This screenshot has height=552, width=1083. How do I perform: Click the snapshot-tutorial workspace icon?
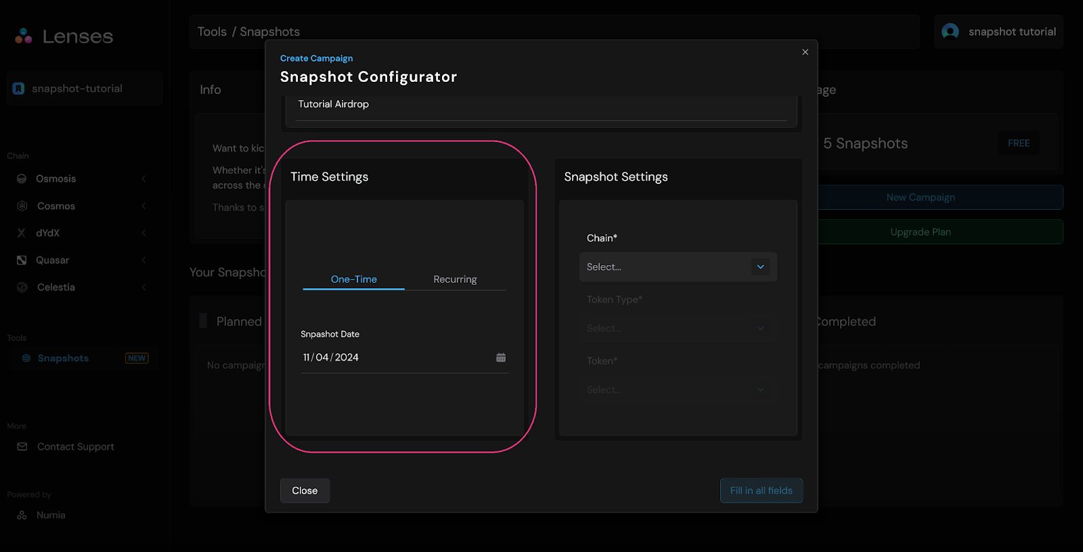[x=19, y=89]
